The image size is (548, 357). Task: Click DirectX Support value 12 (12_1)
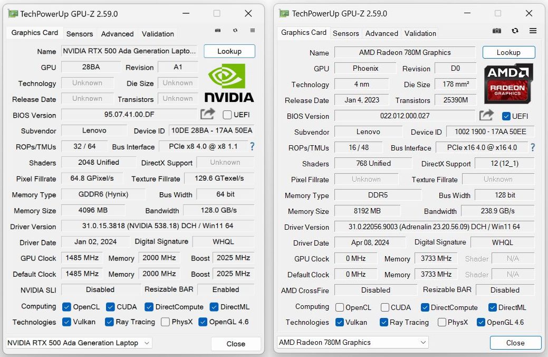tap(504, 164)
